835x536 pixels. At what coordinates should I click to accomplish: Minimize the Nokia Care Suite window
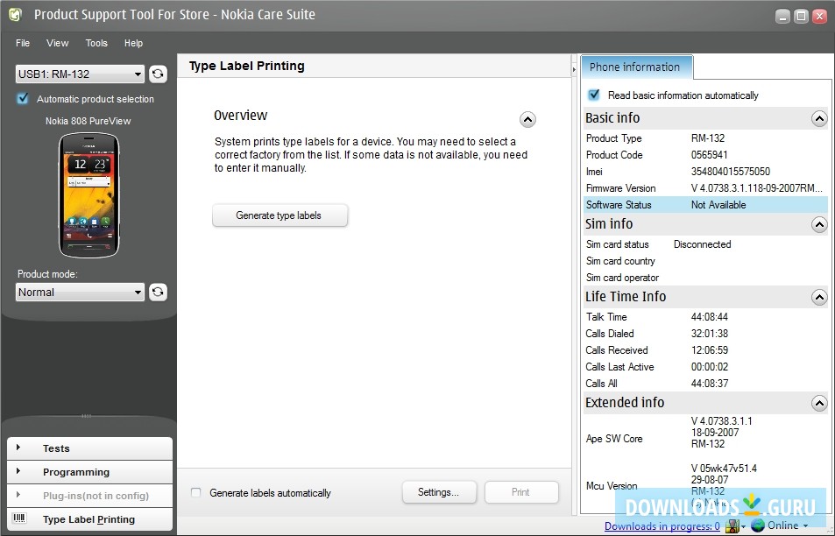coord(782,17)
